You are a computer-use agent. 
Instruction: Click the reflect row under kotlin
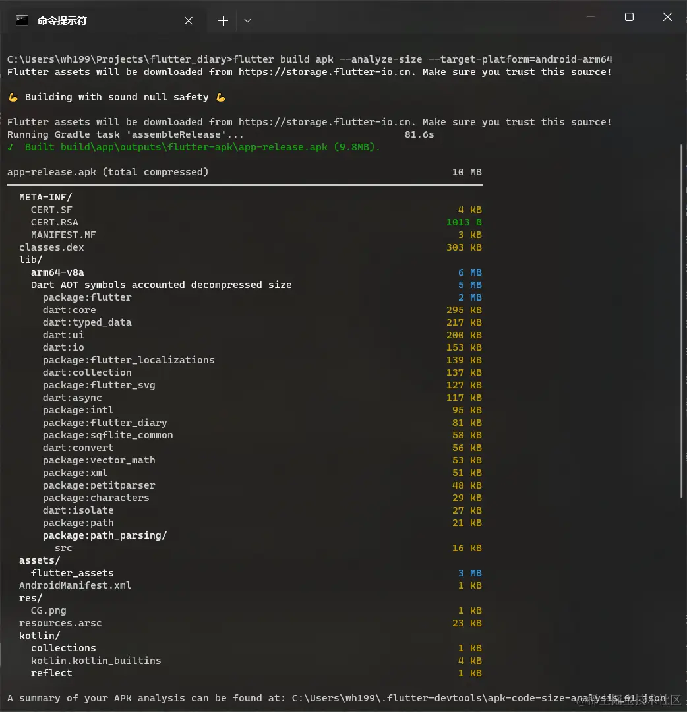tap(256, 673)
